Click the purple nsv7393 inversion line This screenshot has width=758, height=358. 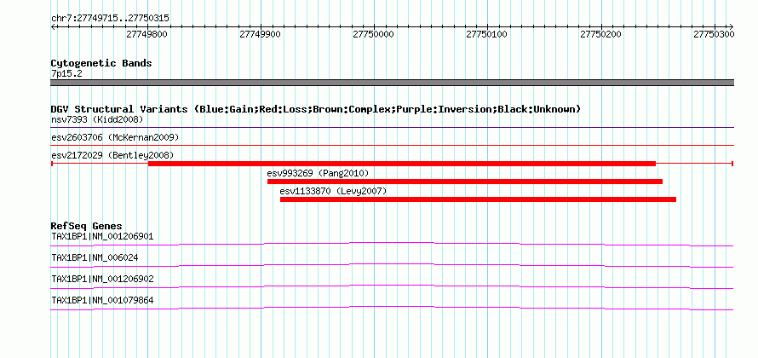pos(392,128)
